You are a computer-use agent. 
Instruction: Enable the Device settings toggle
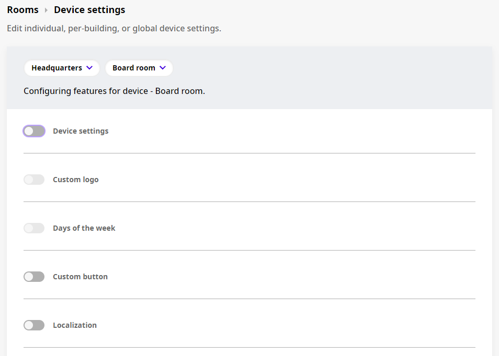[34, 130]
